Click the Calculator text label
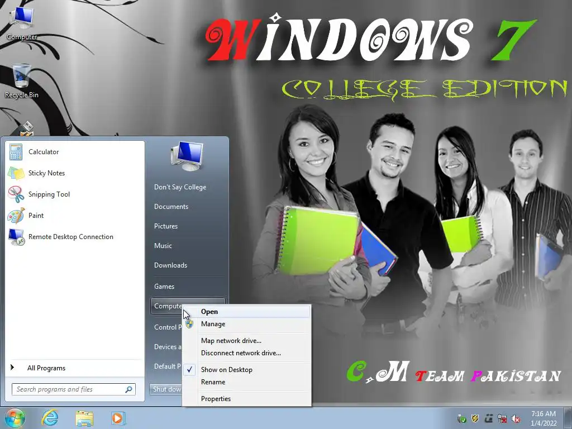The width and height of the screenshot is (572, 429). coord(44,152)
